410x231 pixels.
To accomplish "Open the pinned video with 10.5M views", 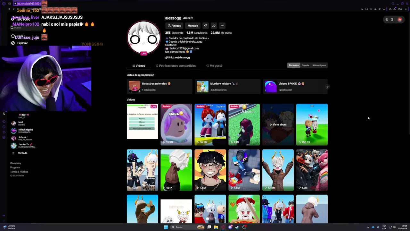I will pyautogui.click(x=210, y=124).
